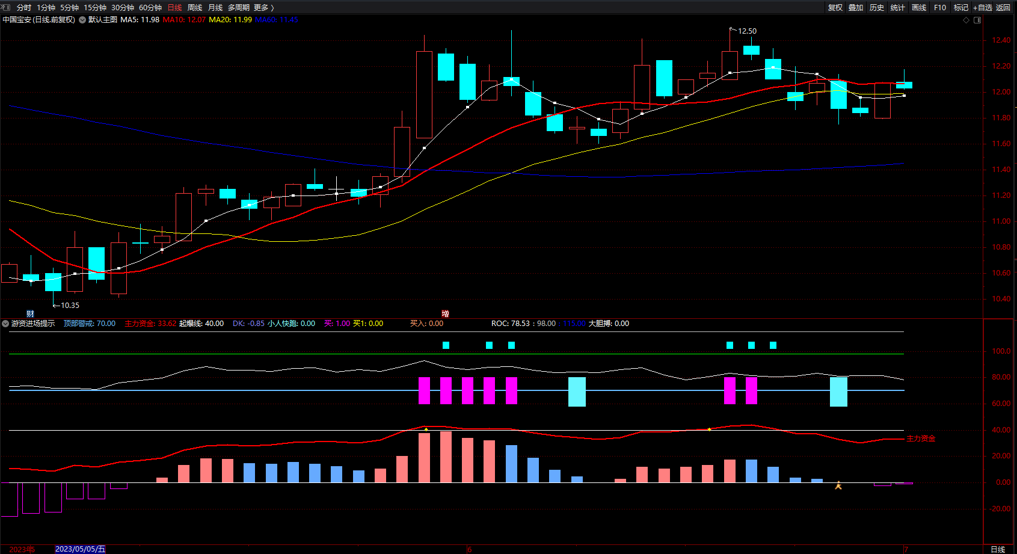This screenshot has height=554, width=1017.
Task: Click the 标记 mark button
Action: click(961, 8)
